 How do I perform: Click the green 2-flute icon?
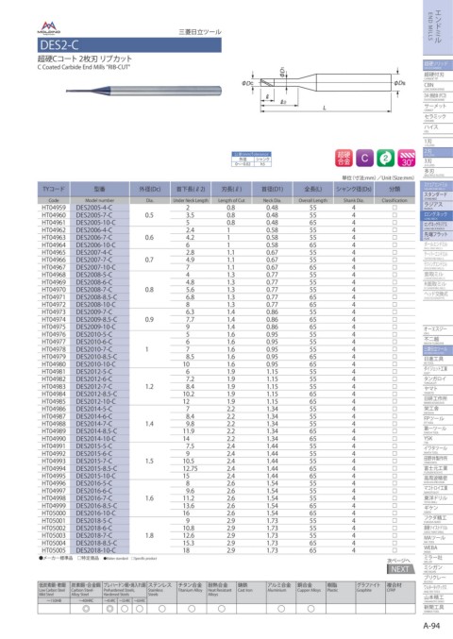(385, 158)
